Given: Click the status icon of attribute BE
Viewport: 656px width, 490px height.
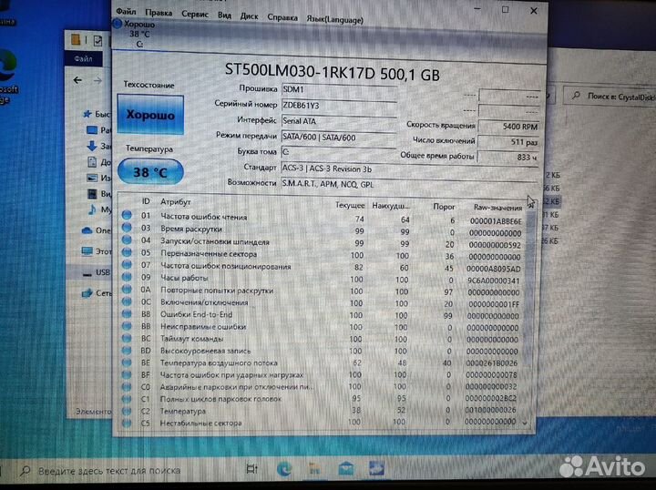Looking at the screenshot, I should pos(127,362).
